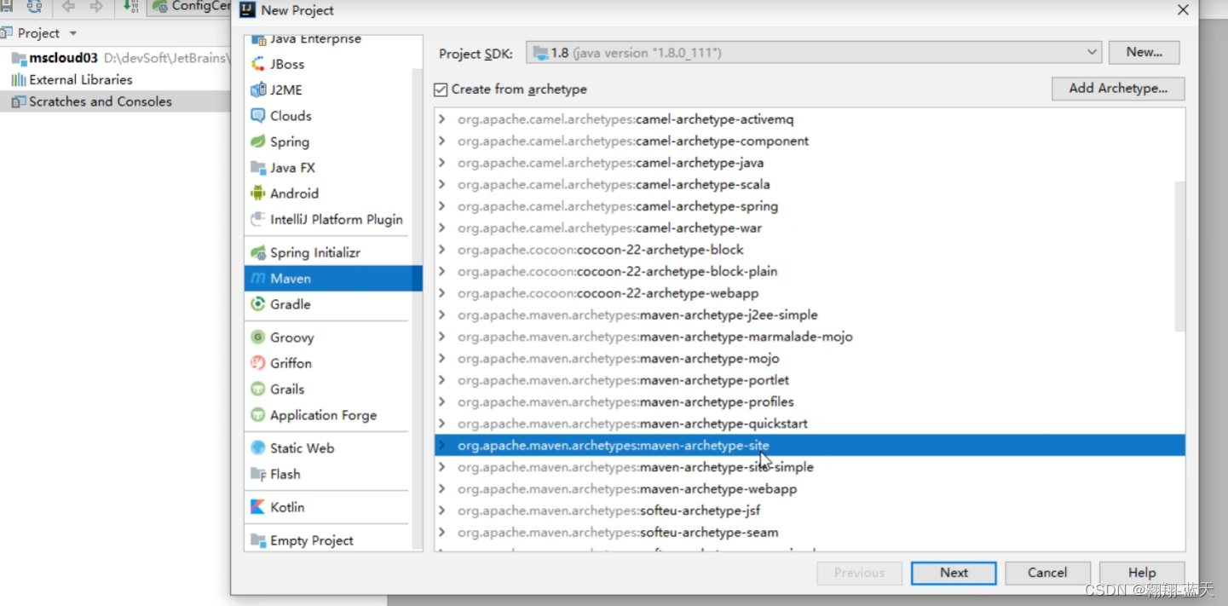Choose Clouds icon in project list
The height and width of the screenshot is (606, 1228).
tap(258, 116)
